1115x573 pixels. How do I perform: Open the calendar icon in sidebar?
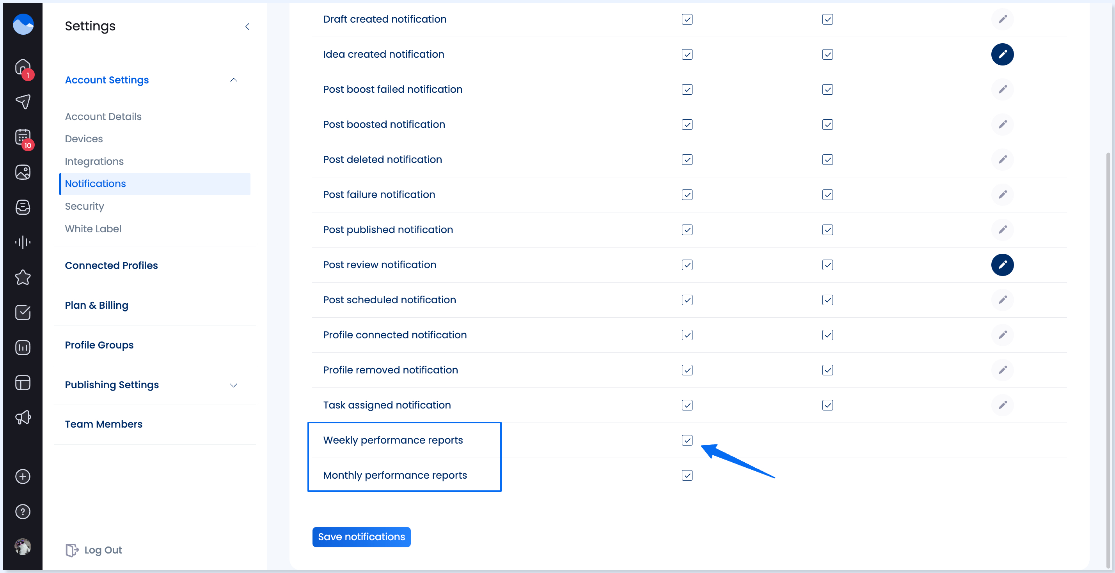coord(23,138)
